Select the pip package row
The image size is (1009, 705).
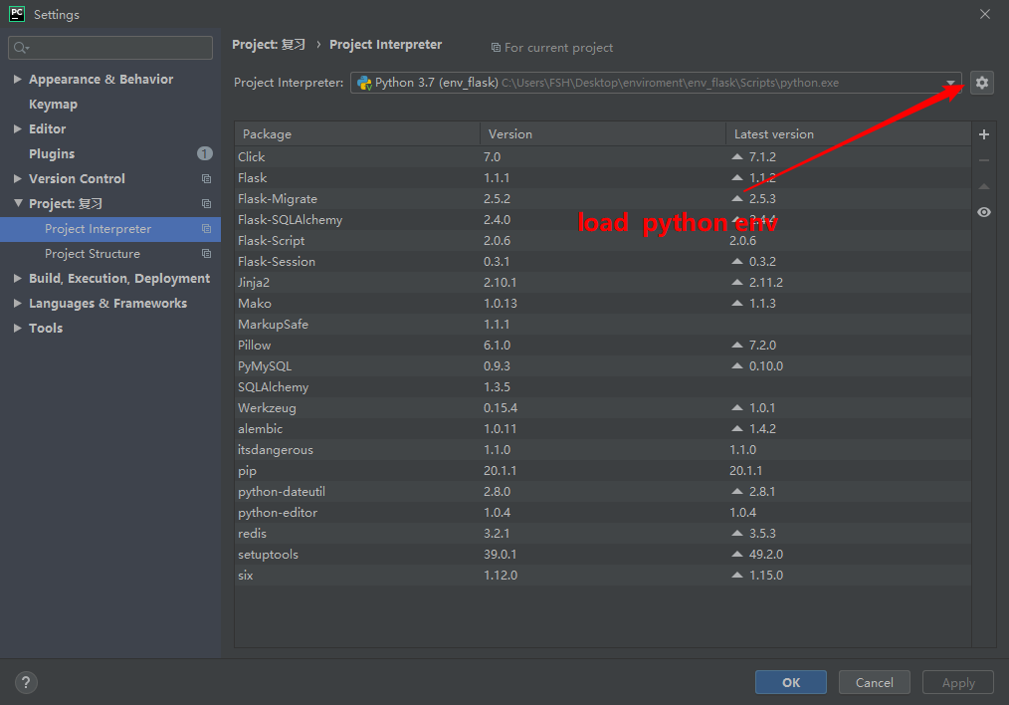[x=602, y=471]
